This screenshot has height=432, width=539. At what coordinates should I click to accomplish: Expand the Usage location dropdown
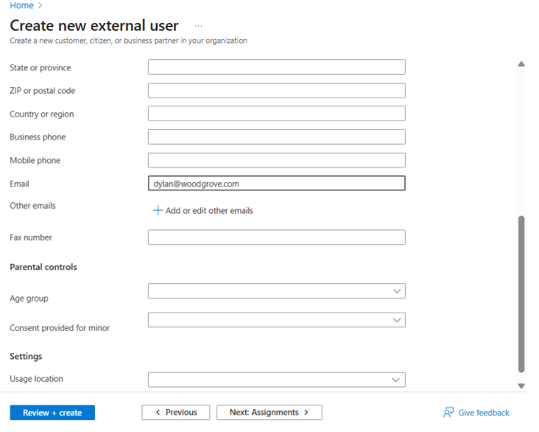tap(276, 380)
